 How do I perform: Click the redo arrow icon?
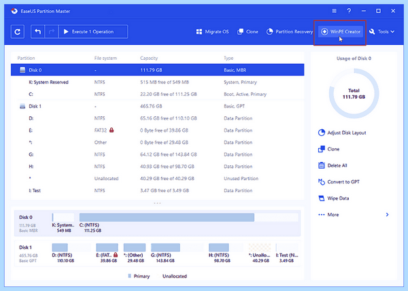coord(52,32)
